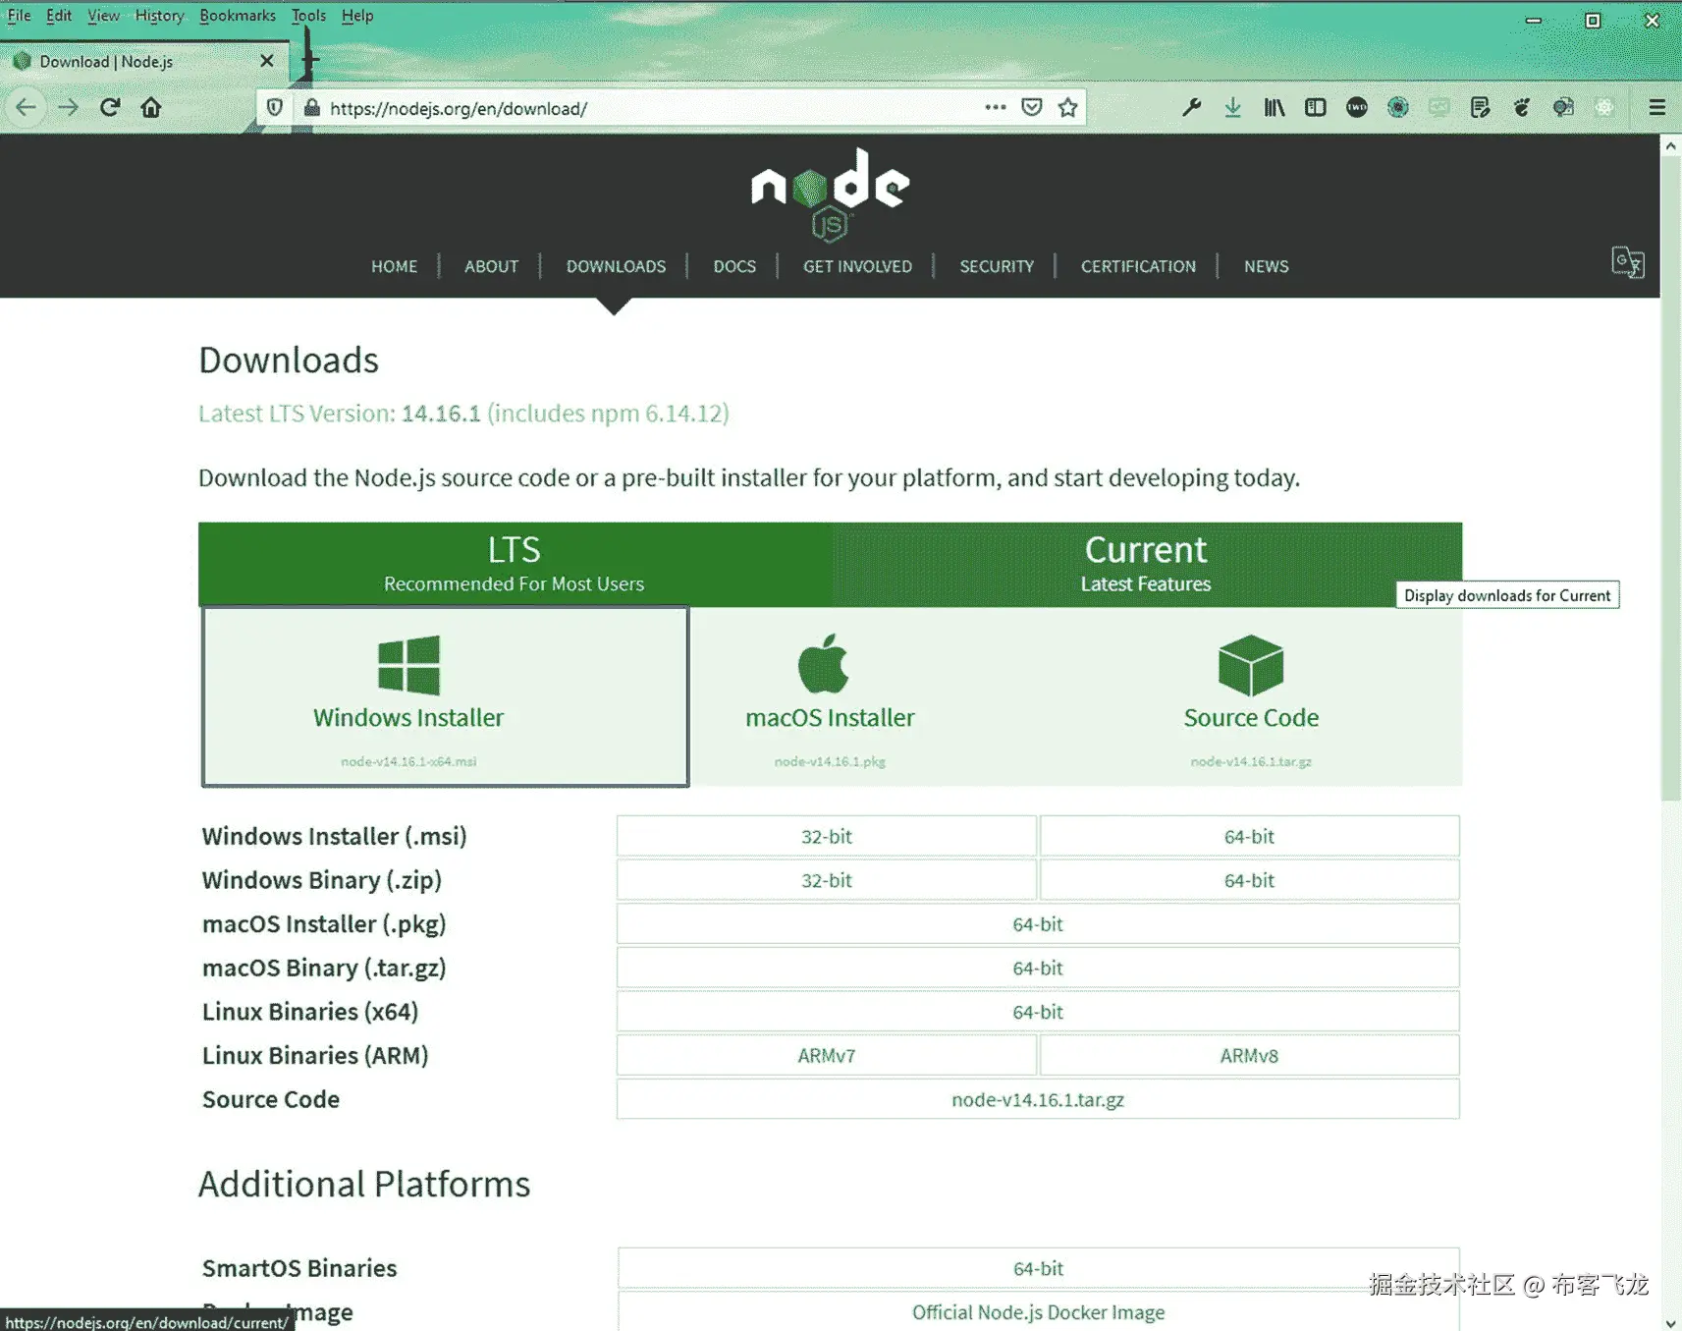The height and width of the screenshot is (1331, 1682).
Task: Open the browser home page icon
Action: pos(151,107)
